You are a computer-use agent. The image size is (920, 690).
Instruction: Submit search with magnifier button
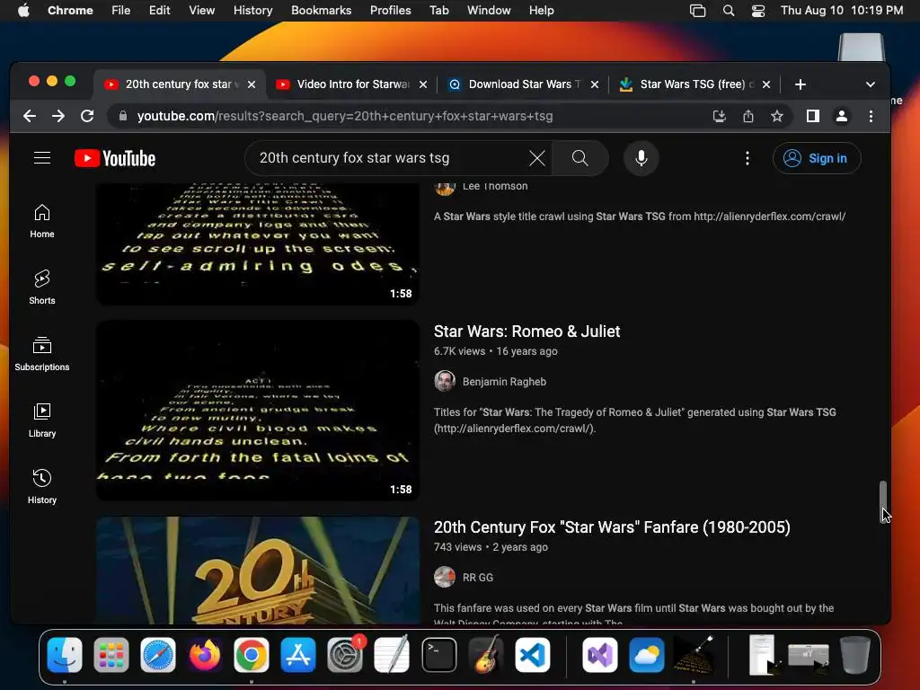(x=579, y=158)
